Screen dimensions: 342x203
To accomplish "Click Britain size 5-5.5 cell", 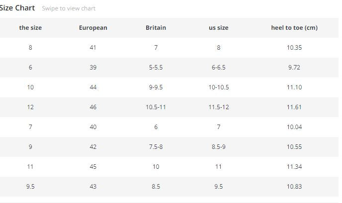I will pyautogui.click(x=156, y=68).
